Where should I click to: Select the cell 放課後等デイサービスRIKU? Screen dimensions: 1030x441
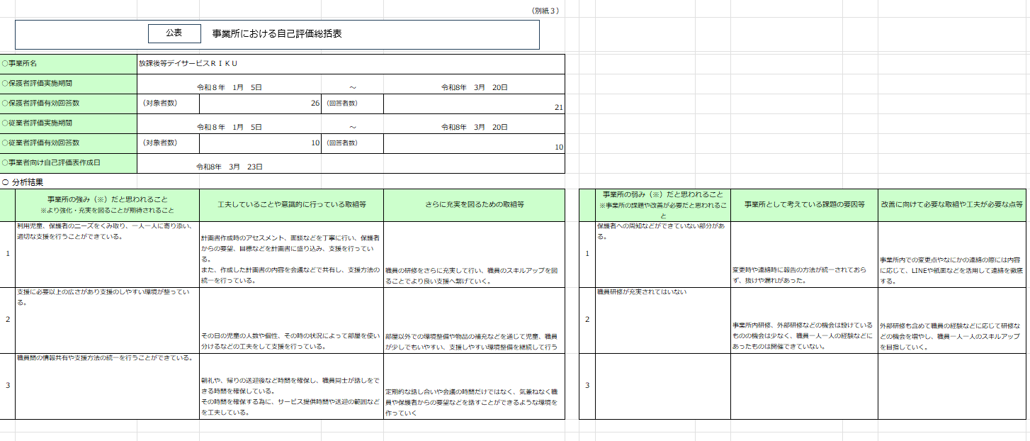(351, 64)
